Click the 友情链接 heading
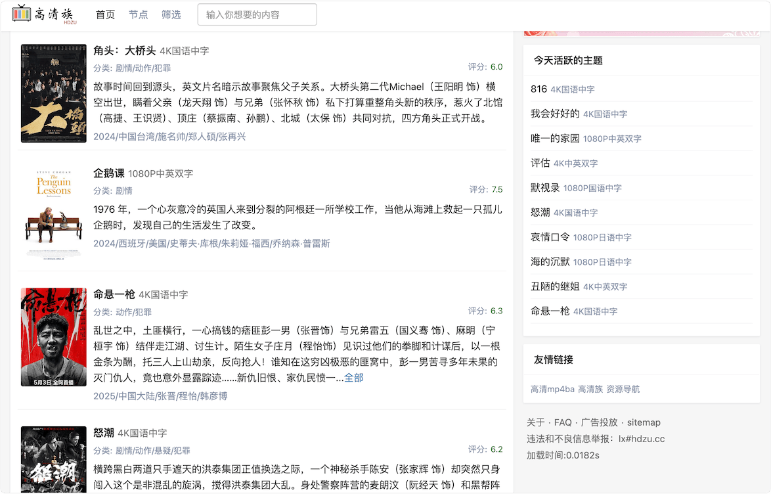The image size is (771, 494). click(x=554, y=360)
